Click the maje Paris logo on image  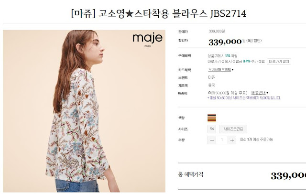coord(148,39)
